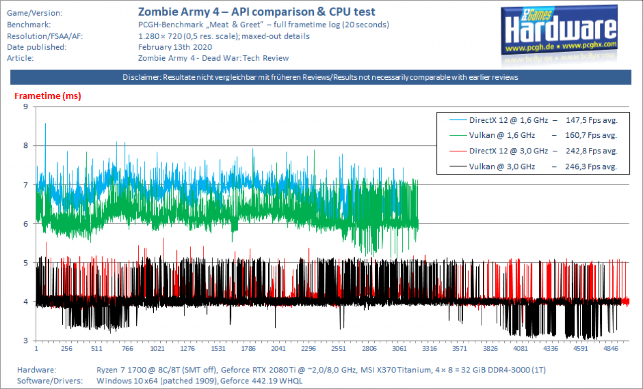Click the '160,7 Fps avg.' value

[590, 135]
